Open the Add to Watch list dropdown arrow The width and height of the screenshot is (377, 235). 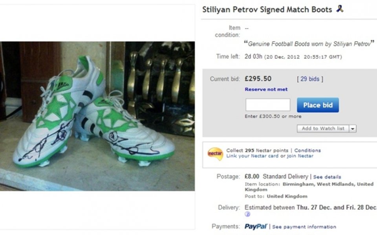point(352,128)
